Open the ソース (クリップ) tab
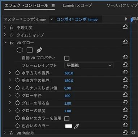This screenshot has width=138, height=137. click(122, 5)
